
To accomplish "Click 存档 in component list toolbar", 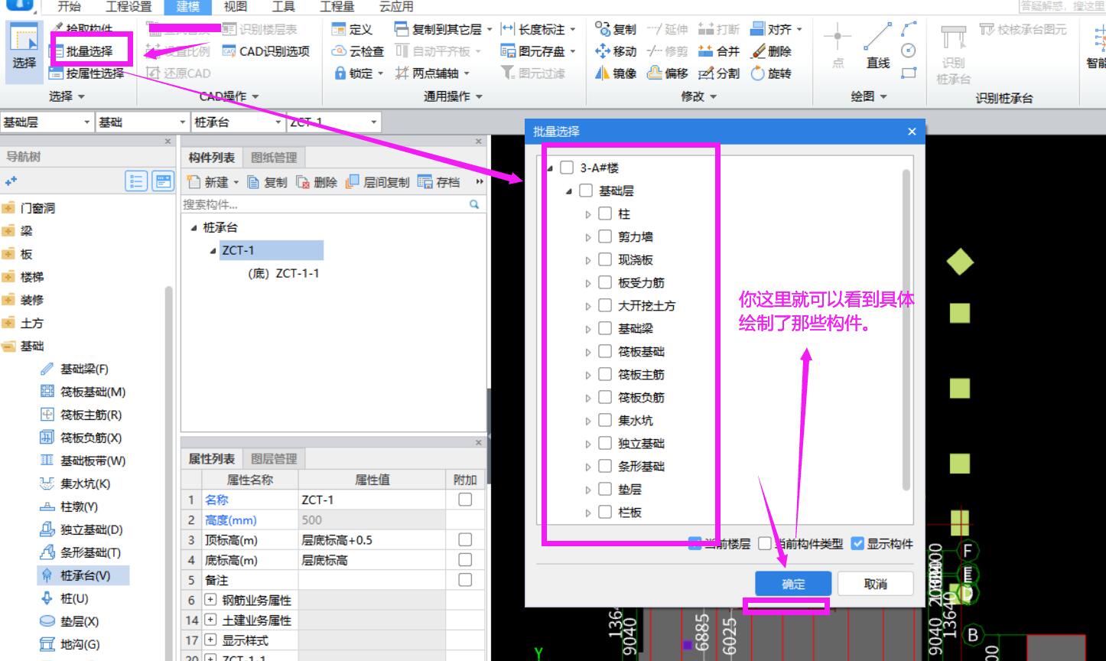I will (439, 182).
